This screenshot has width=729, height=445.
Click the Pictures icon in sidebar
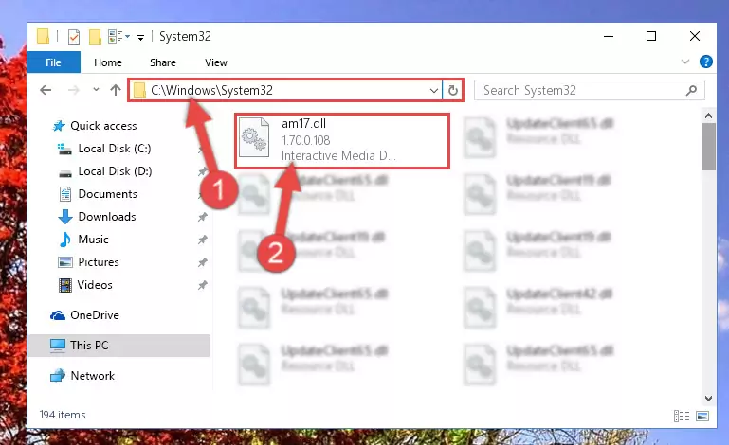click(x=65, y=262)
